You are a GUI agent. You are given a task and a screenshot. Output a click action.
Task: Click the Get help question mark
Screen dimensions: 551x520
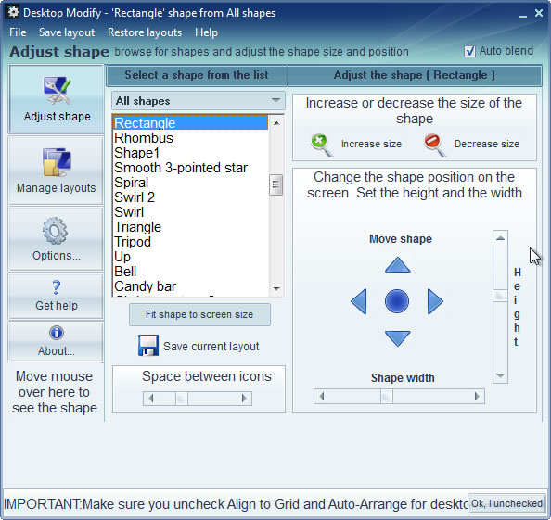click(57, 287)
